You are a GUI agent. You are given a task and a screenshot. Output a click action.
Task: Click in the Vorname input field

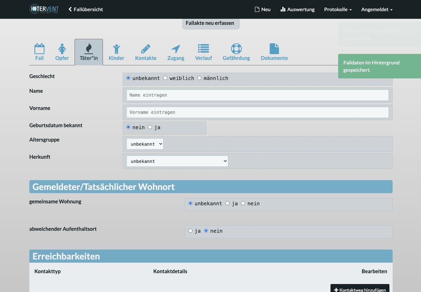[x=258, y=112]
